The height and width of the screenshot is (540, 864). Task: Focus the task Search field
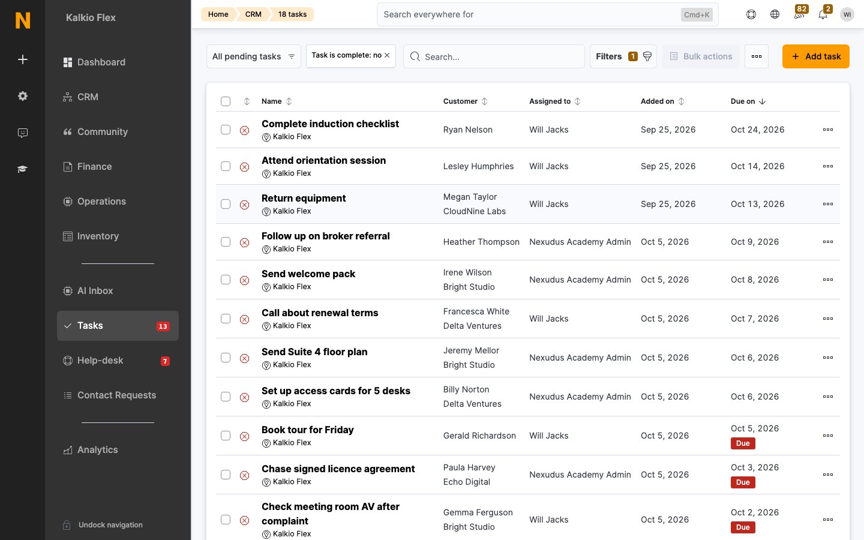[x=494, y=56]
